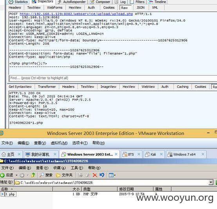Viewport: 217px width, 209px height.
Task: Sort by 类型 type column header
Action: coord(99,189)
